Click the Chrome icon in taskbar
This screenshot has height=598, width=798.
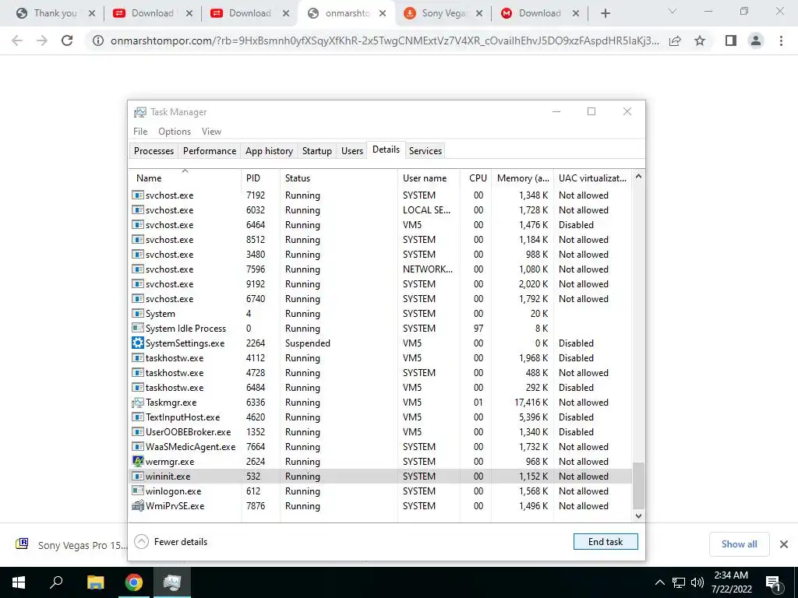[x=134, y=582]
